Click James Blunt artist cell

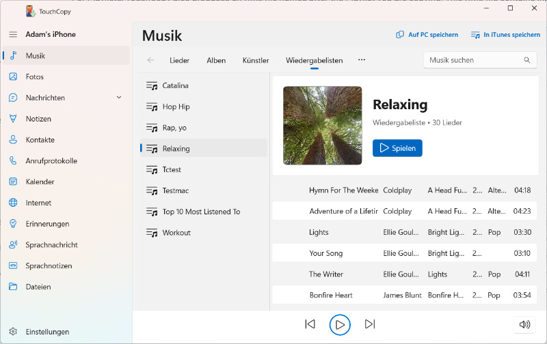tap(402, 295)
